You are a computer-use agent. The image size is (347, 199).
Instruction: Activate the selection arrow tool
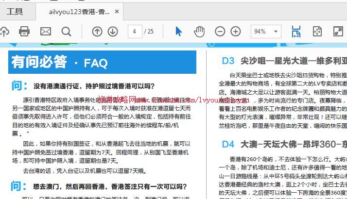[x=178, y=32]
